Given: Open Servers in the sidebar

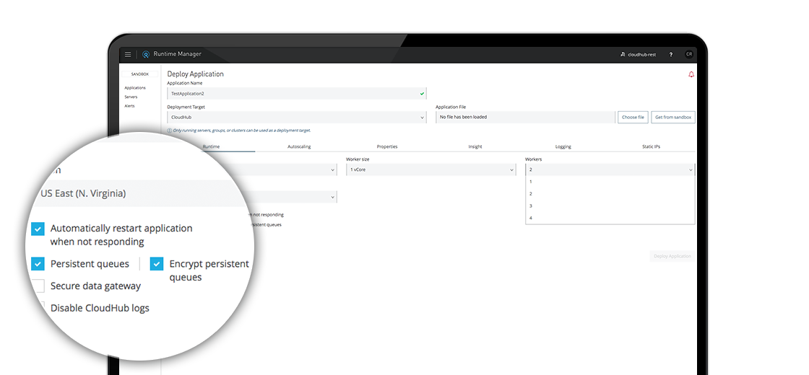Looking at the screenshot, I should [x=131, y=97].
